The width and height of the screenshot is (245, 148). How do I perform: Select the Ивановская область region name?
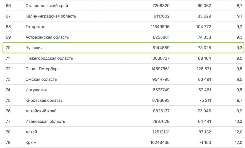45,121
